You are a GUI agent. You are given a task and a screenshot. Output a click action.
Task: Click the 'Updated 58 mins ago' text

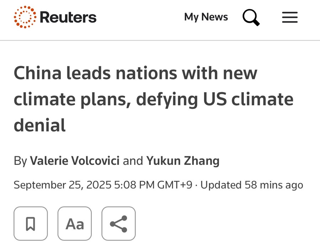coord(252,185)
